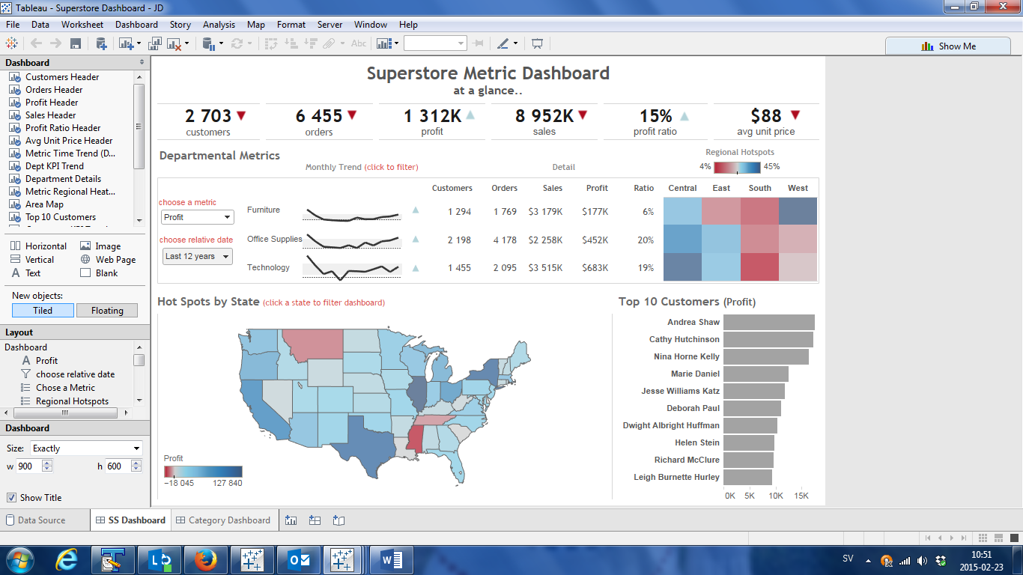Toggle the Show Title checkbox
Screen dimensions: 1023x575
pyautogui.click(x=11, y=497)
